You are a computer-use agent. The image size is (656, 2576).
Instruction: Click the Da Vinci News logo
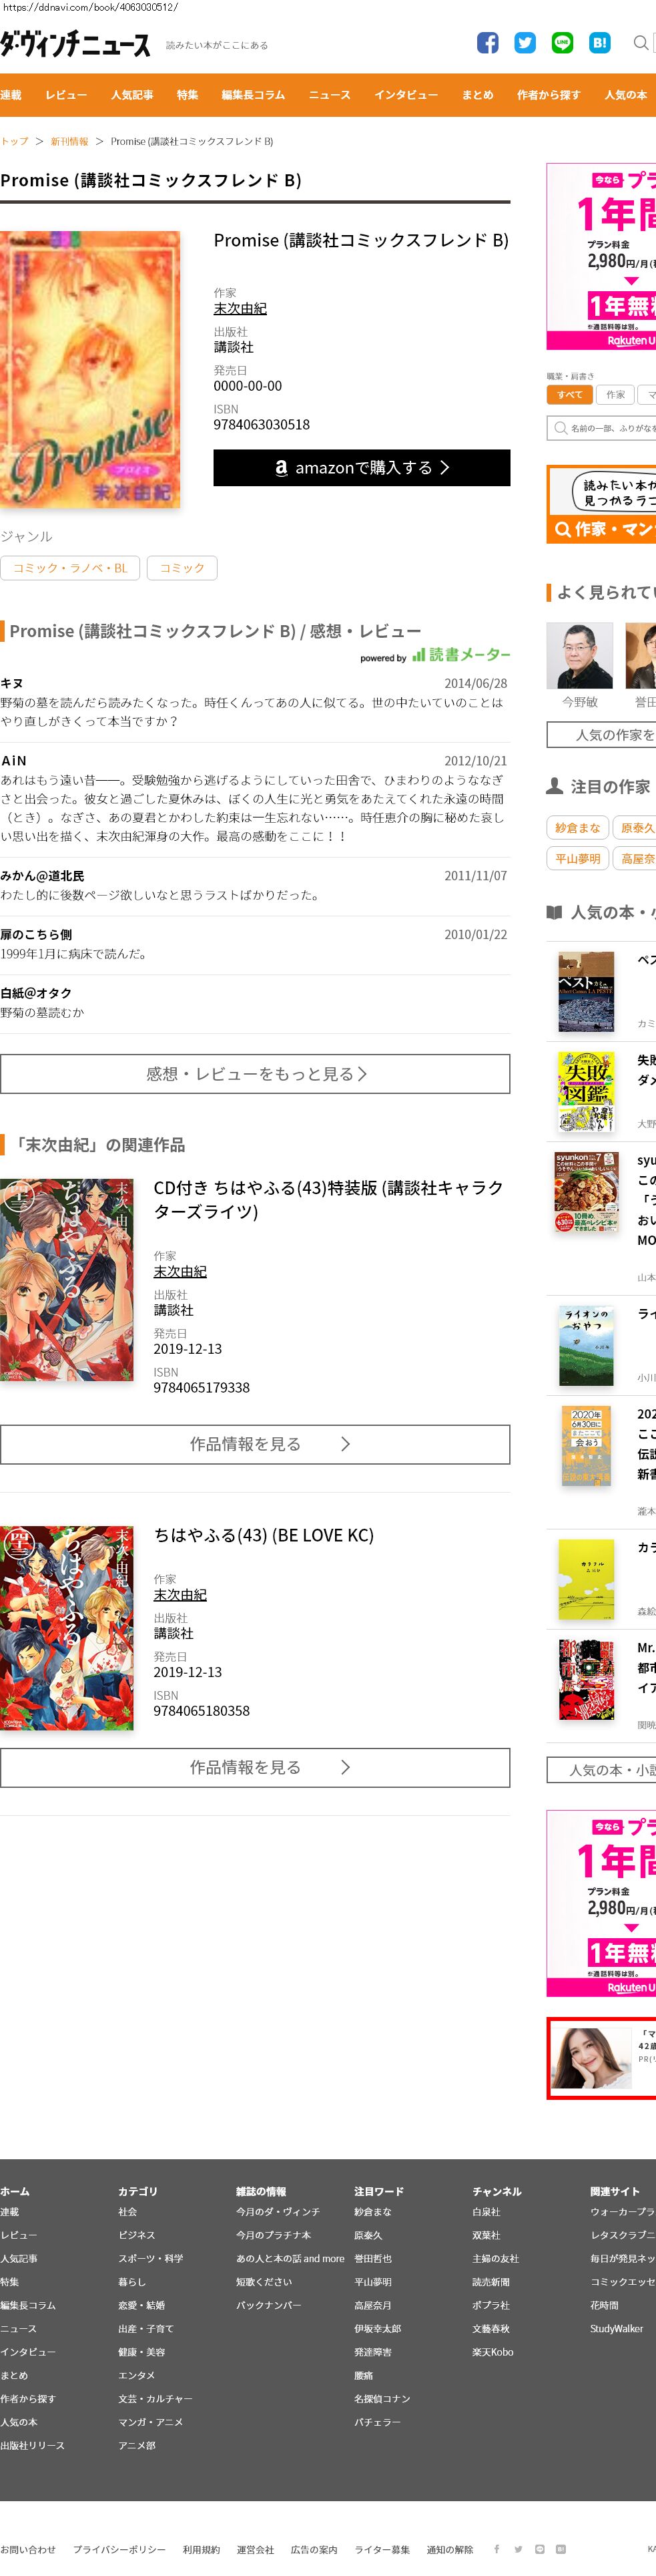coord(75,44)
